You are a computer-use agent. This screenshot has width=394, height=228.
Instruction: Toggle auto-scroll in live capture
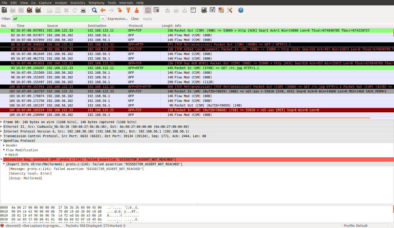[157, 10]
